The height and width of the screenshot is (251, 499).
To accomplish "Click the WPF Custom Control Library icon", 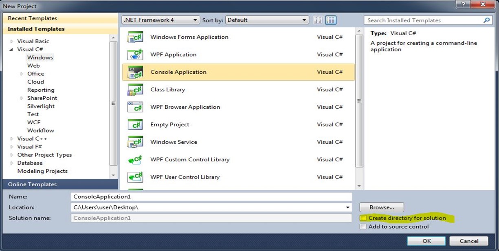I will tap(135, 160).
